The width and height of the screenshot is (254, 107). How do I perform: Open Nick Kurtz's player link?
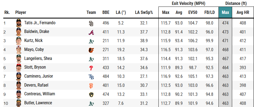click(33, 40)
